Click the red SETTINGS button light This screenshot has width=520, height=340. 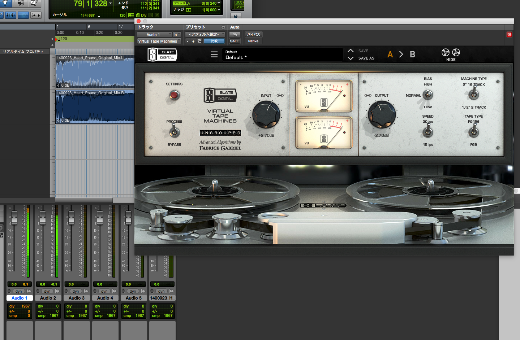click(x=174, y=95)
